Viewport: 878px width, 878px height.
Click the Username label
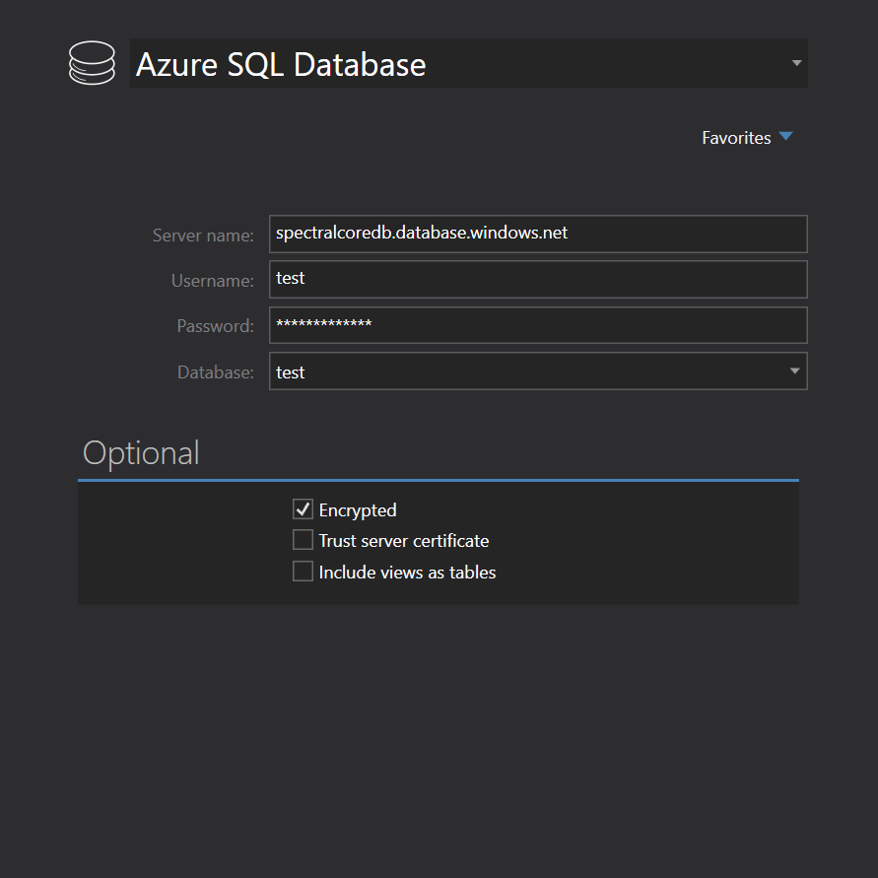click(x=213, y=281)
